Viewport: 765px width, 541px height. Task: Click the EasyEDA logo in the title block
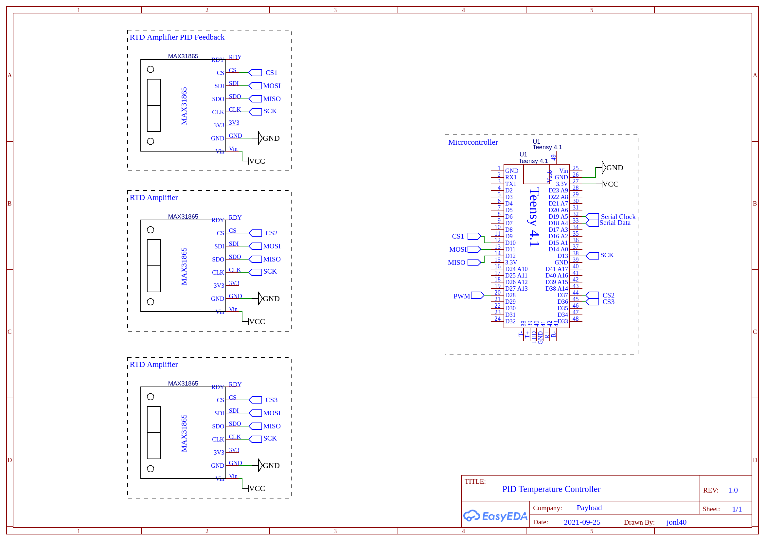click(495, 516)
